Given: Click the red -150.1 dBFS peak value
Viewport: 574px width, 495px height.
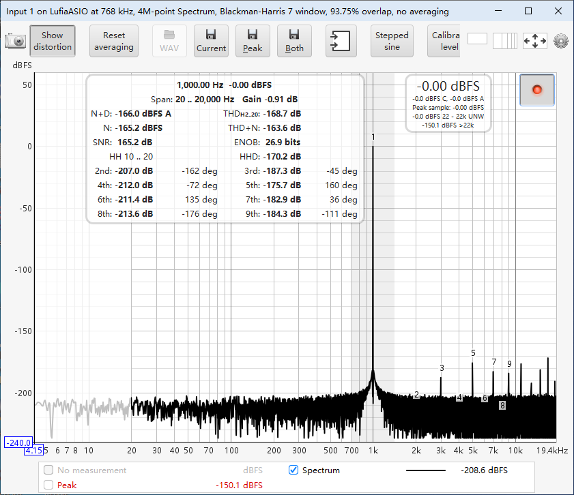Looking at the screenshot, I should coord(239,485).
